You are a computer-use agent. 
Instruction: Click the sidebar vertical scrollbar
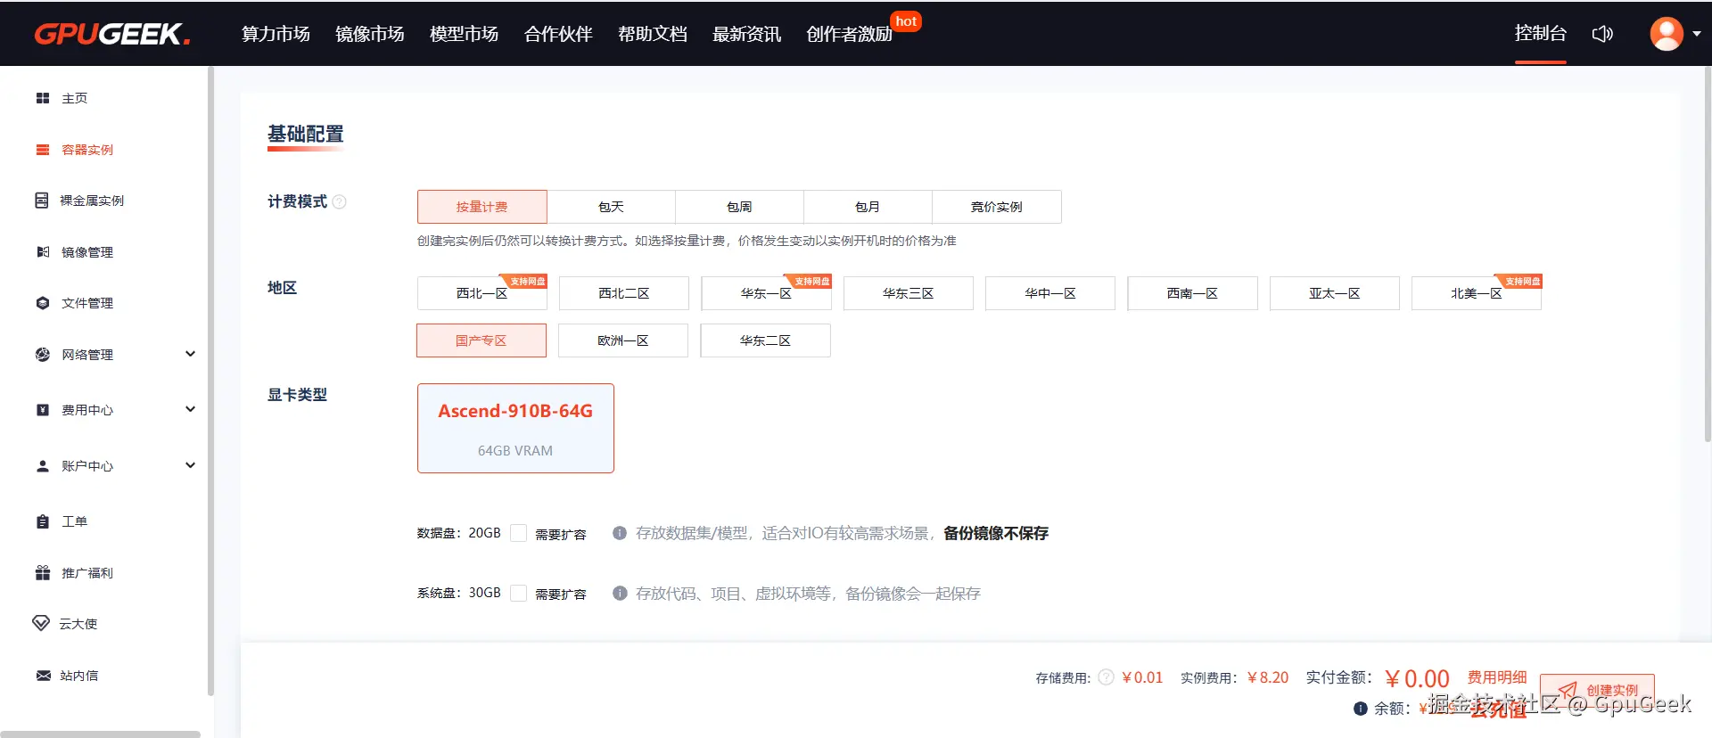coord(210,381)
